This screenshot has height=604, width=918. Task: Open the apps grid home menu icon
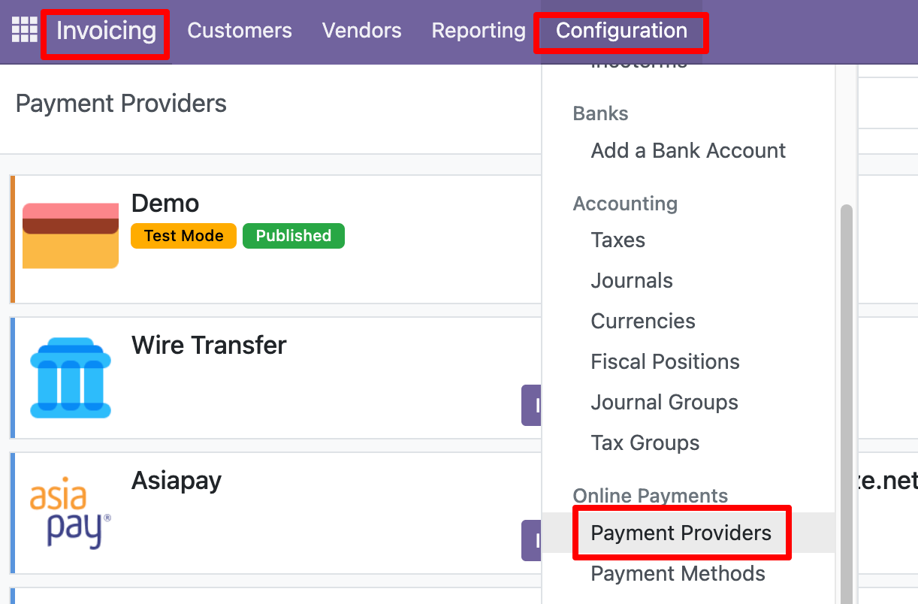tap(24, 30)
